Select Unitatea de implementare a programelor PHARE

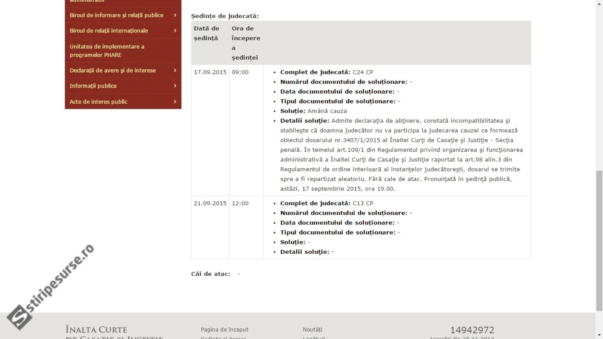107,50
